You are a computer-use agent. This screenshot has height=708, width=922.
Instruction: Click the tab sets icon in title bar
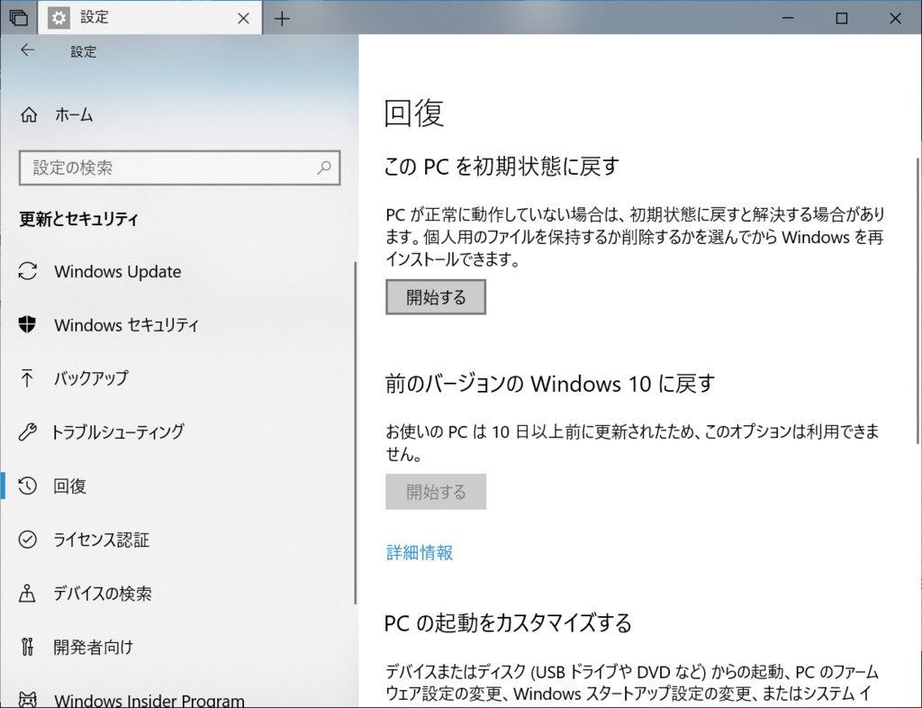coord(18,18)
